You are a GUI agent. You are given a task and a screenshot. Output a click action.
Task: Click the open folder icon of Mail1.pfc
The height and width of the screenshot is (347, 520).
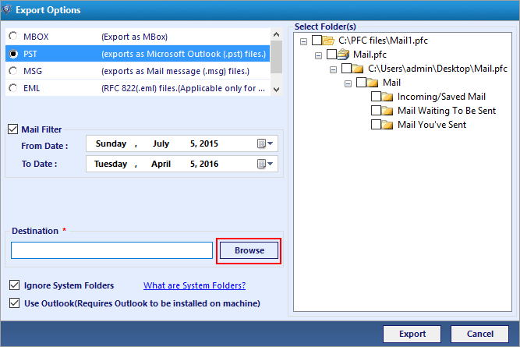pyautogui.click(x=328, y=41)
